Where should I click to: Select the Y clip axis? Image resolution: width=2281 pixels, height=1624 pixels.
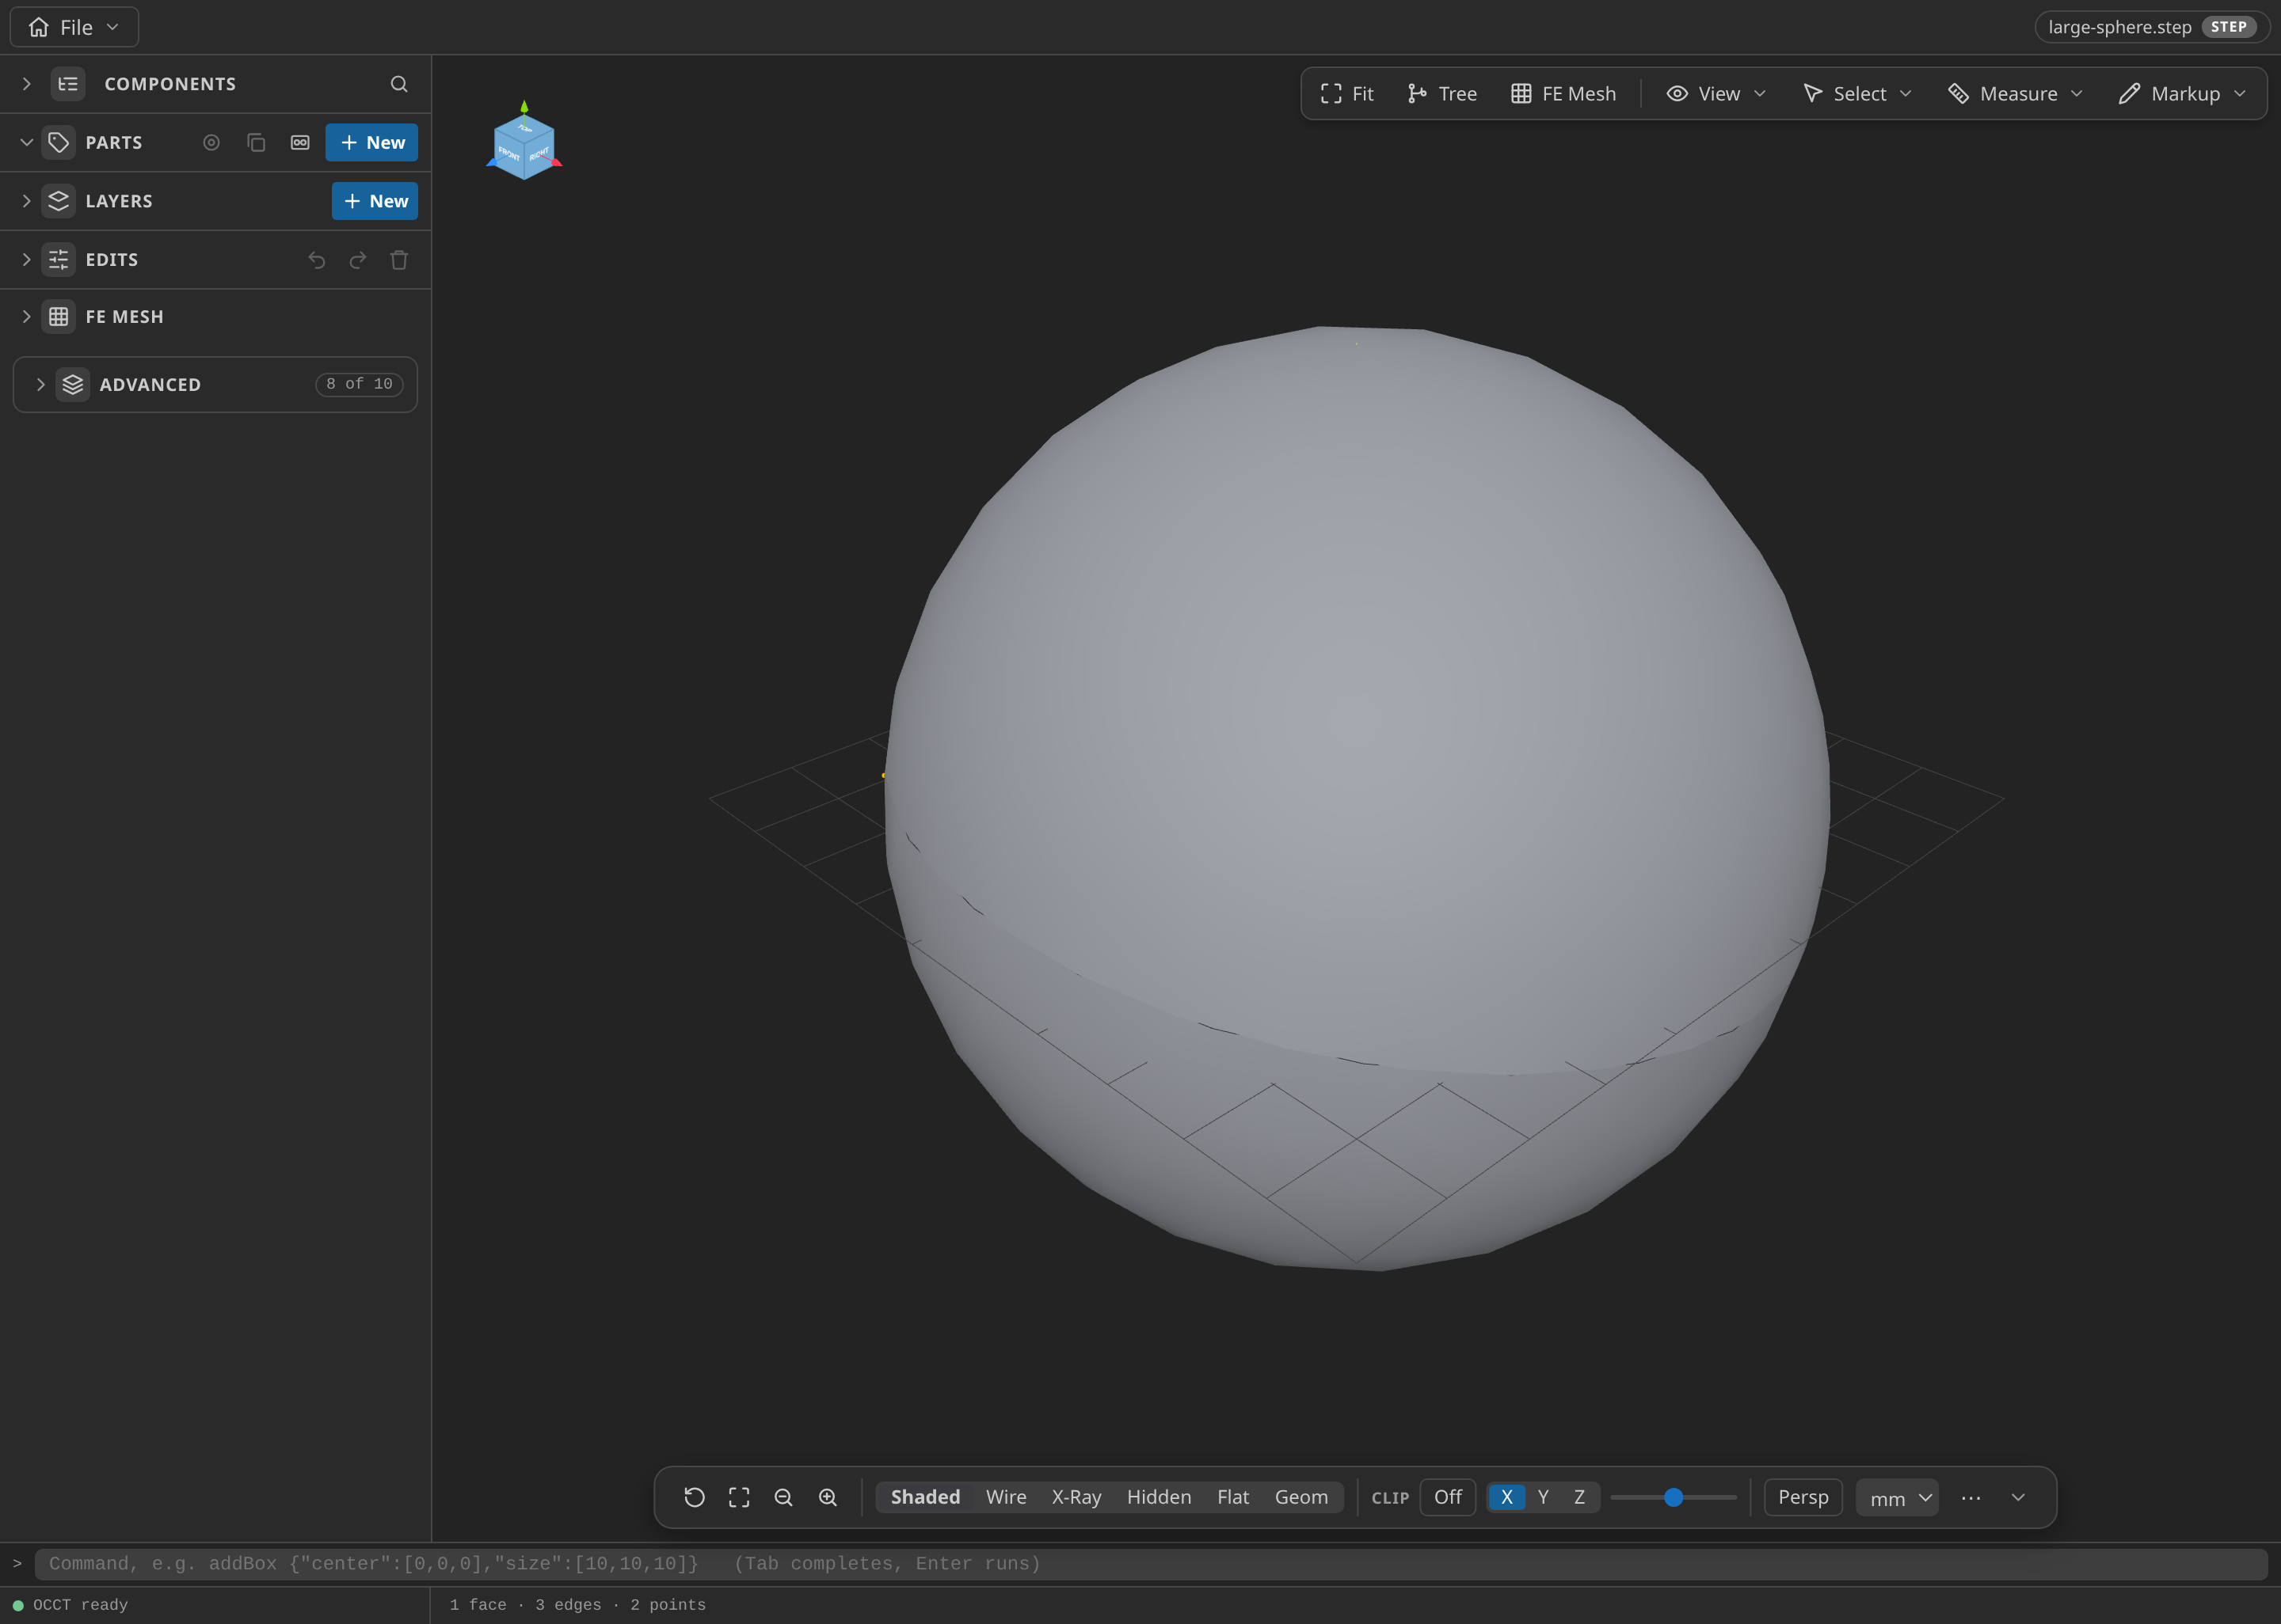1543,1497
